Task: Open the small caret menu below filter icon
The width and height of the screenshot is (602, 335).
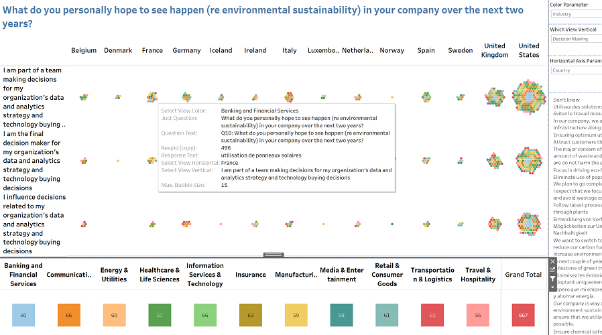Action: (x=553, y=287)
